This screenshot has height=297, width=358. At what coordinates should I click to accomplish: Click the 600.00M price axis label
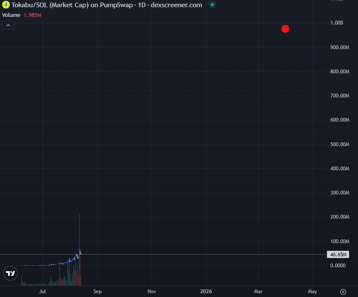(339, 120)
